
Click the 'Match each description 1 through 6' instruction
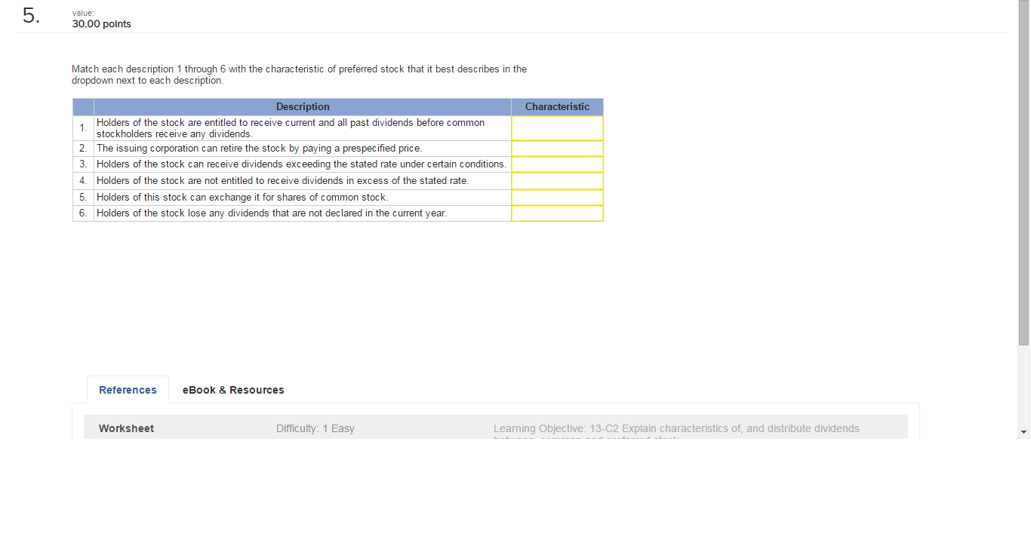[x=300, y=75]
